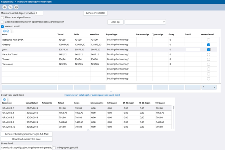Viewport: 225px width, 150px height.
Task: Click the back arrow icon in toolbar
Action: [x=4, y=7]
